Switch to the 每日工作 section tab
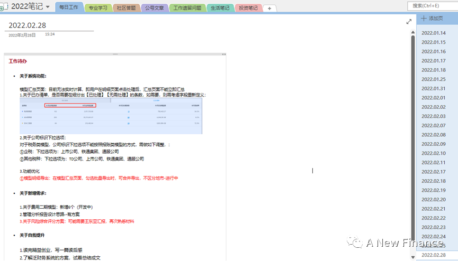 (69, 7)
